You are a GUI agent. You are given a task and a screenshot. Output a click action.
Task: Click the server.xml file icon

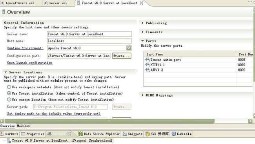[46, 3]
